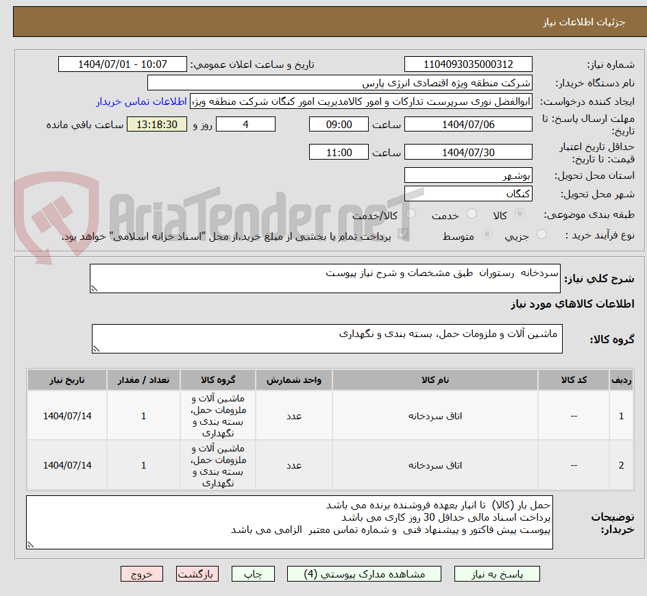Click the corner arrow icon in گروه کالا box
Viewport: 647px width, 596px height.
tap(97, 347)
